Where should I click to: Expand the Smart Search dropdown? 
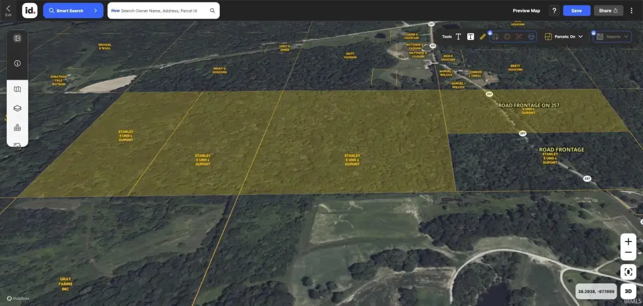[x=95, y=11]
